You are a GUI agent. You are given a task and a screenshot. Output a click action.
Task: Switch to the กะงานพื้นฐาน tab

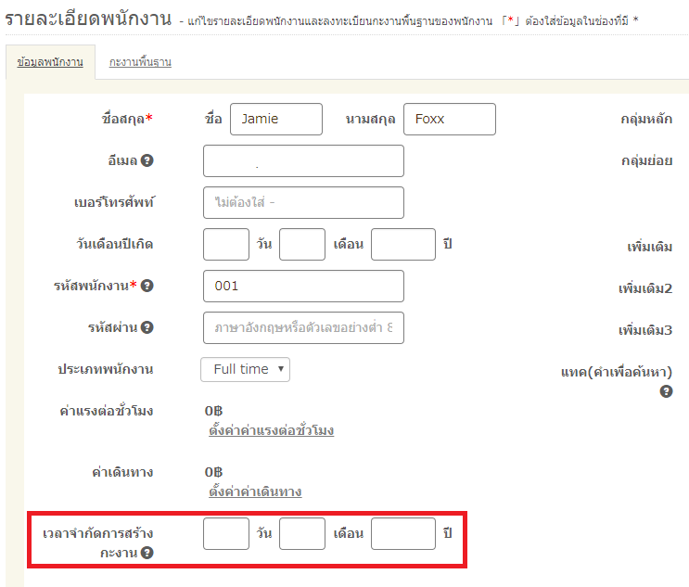pos(140,62)
